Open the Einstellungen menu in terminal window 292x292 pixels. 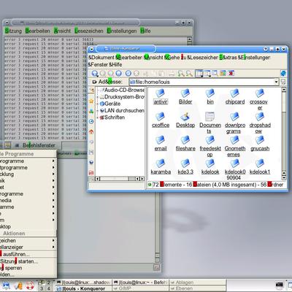122,31
